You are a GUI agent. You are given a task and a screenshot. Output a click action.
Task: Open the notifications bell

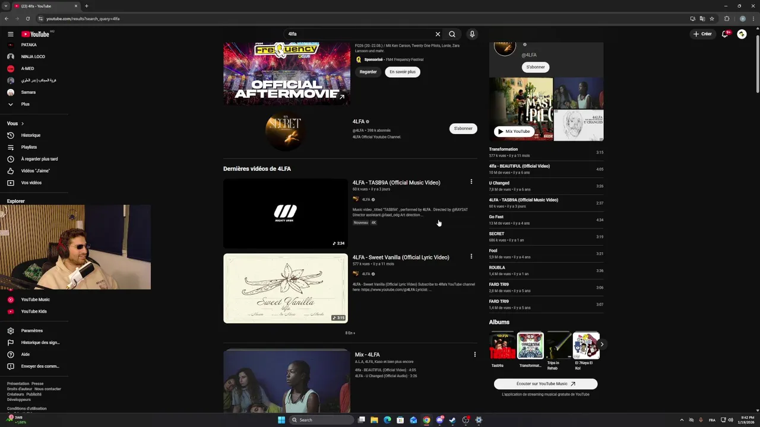point(725,34)
